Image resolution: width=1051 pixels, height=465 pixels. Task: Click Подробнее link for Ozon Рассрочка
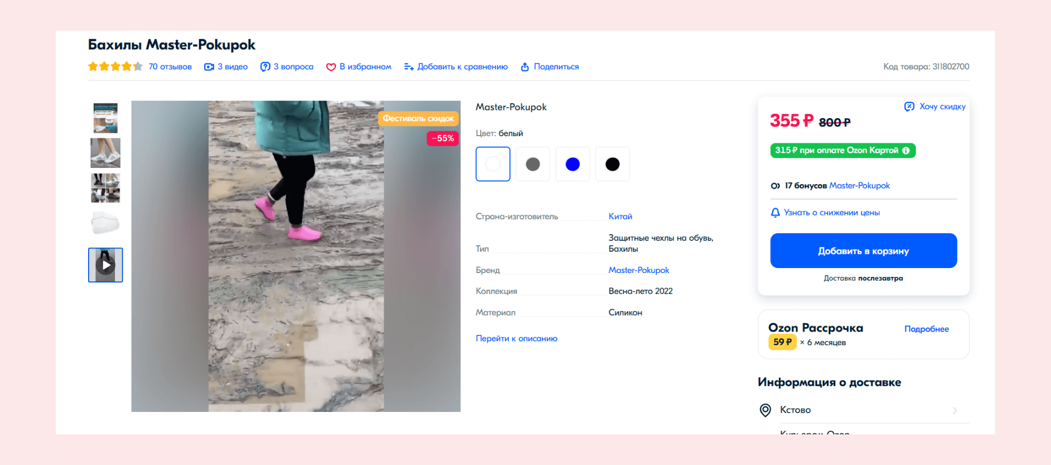927,329
